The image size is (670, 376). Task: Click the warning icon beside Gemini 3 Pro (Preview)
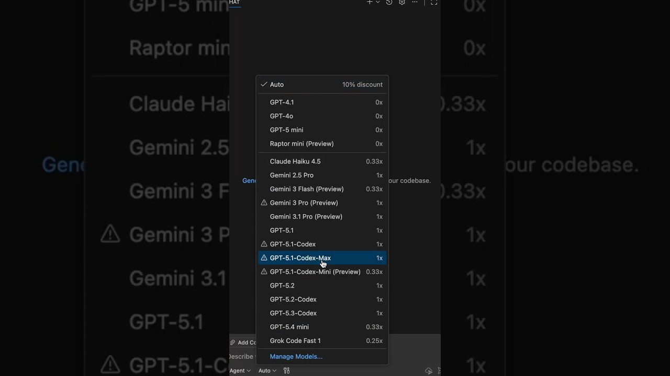point(264,203)
